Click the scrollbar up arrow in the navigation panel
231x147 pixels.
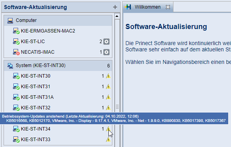(117, 16)
